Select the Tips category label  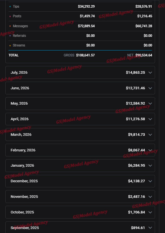pos(16,7)
